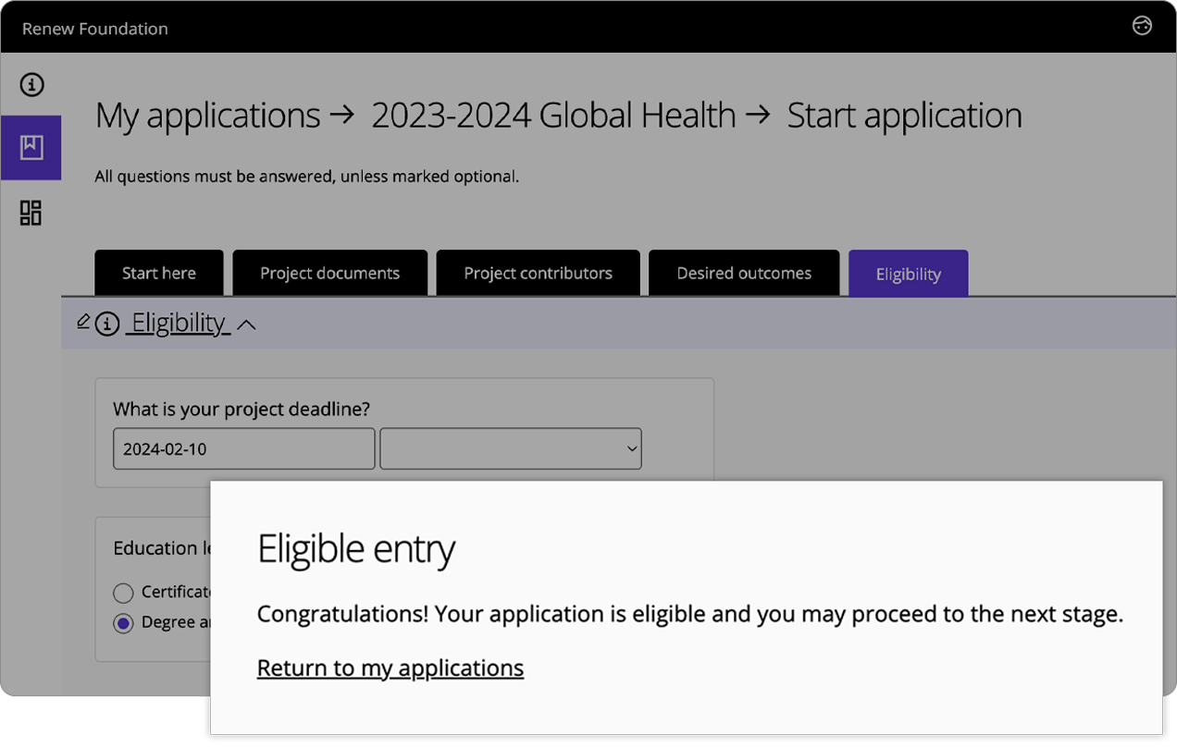This screenshot has width=1177, height=747.
Task: Click the 2024-02-10 deadline input field
Action: click(x=243, y=448)
